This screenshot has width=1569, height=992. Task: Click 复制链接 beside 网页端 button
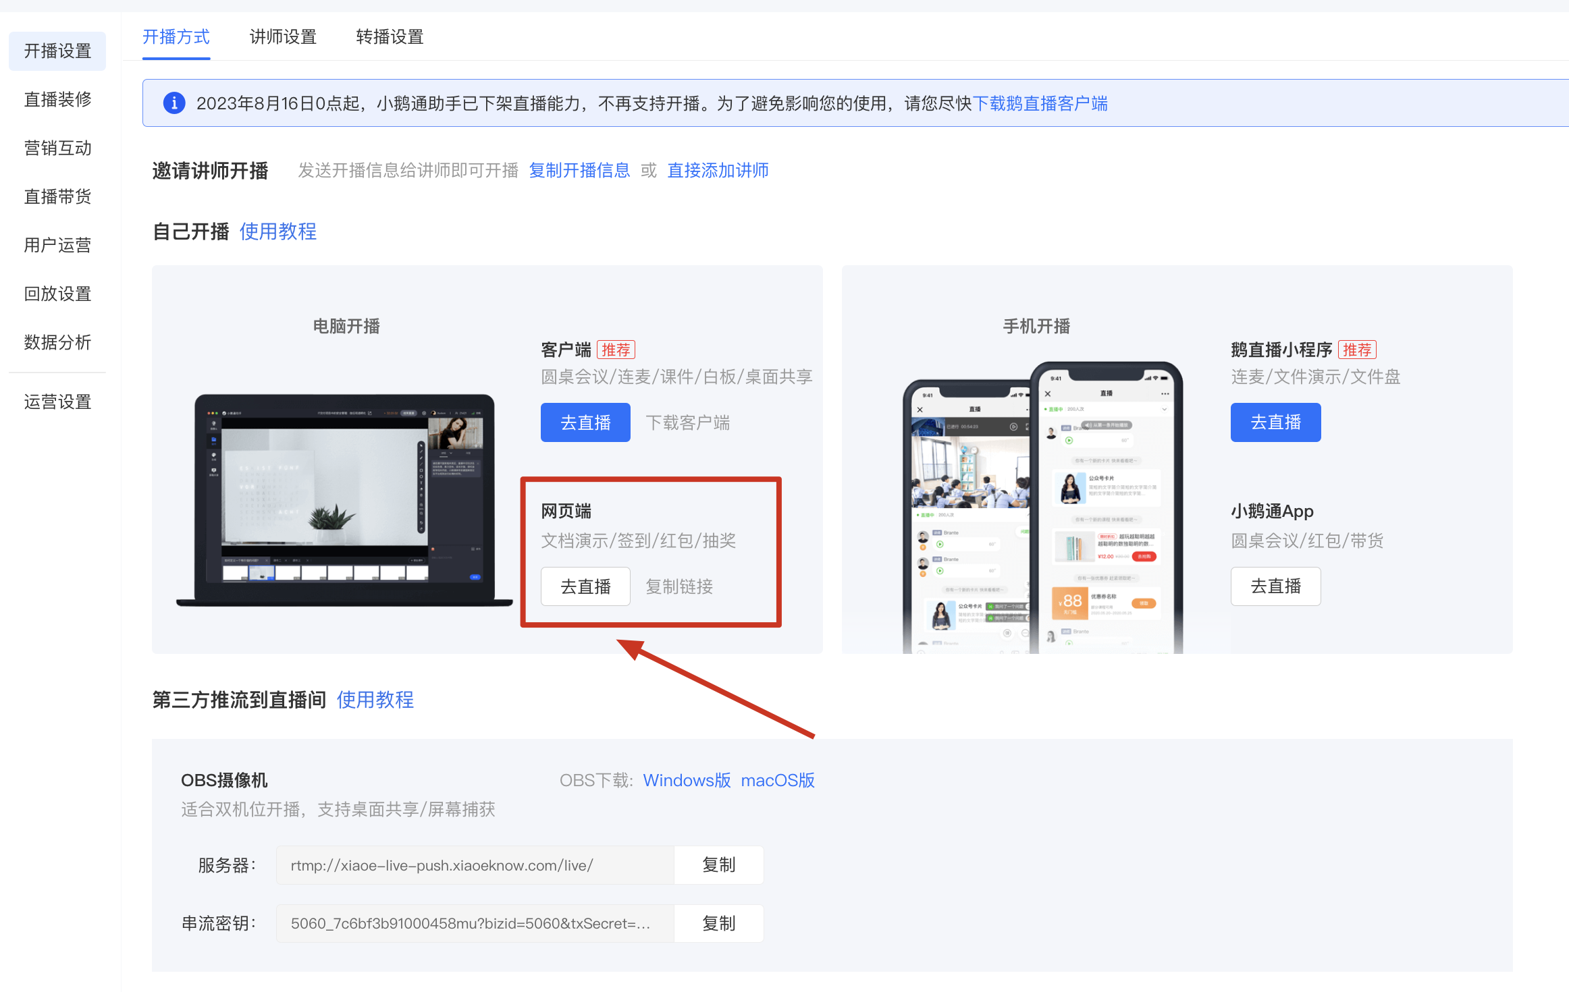click(679, 586)
